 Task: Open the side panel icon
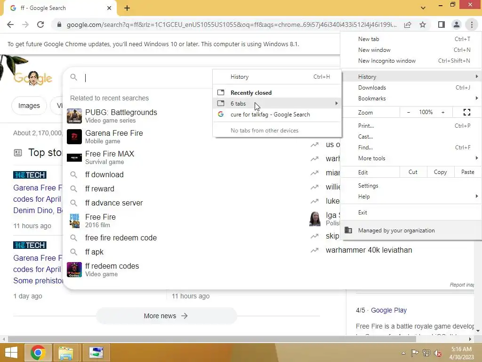(x=442, y=25)
